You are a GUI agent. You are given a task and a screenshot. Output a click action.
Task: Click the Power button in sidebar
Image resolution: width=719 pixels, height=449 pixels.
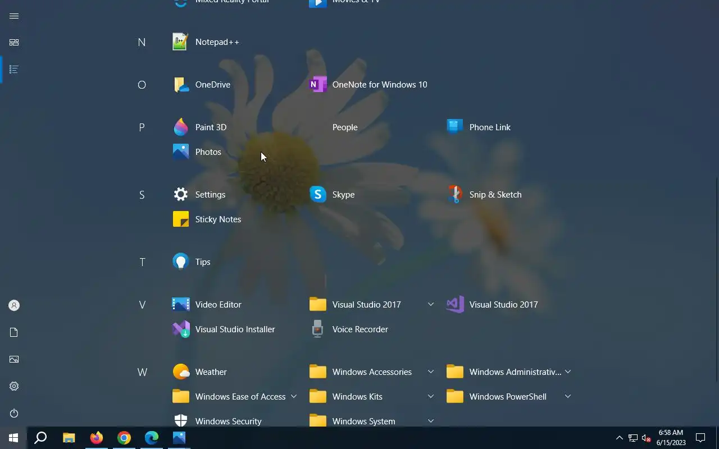pos(14,413)
